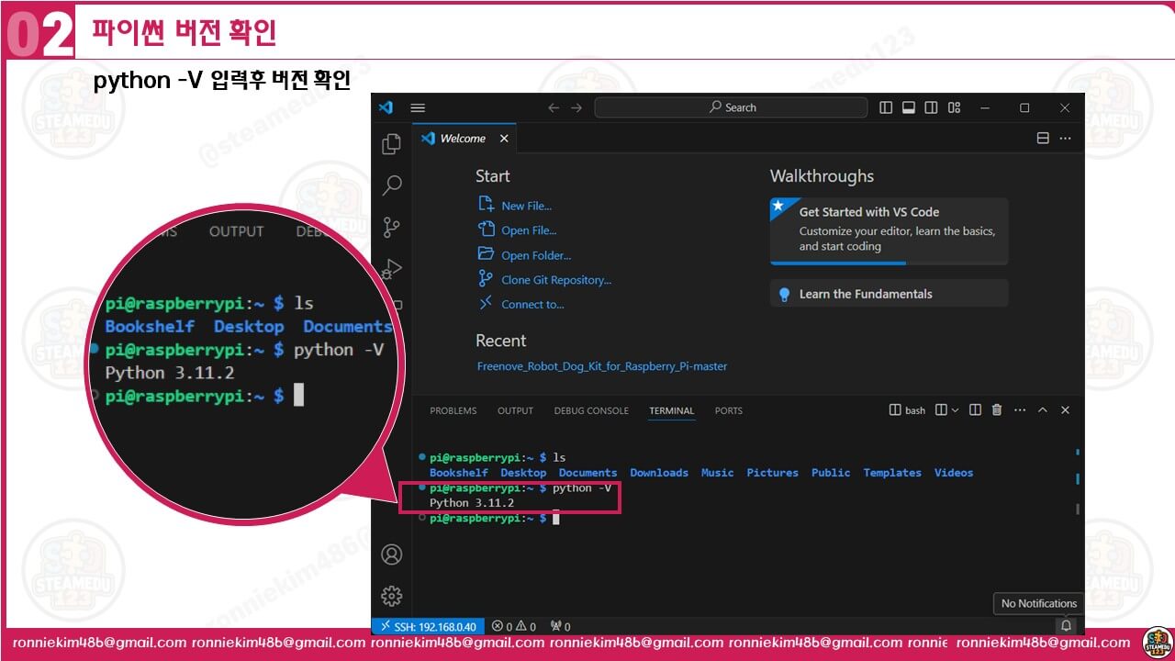The height and width of the screenshot is (661, 1175).
Task: Click the errors and warnings status indicator
Action: (514, 626)
